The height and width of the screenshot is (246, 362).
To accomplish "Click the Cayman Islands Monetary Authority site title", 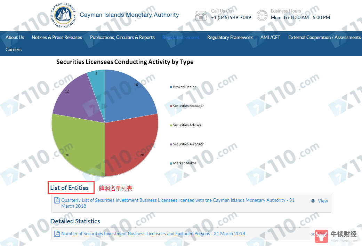I will (x=129, y=15).
